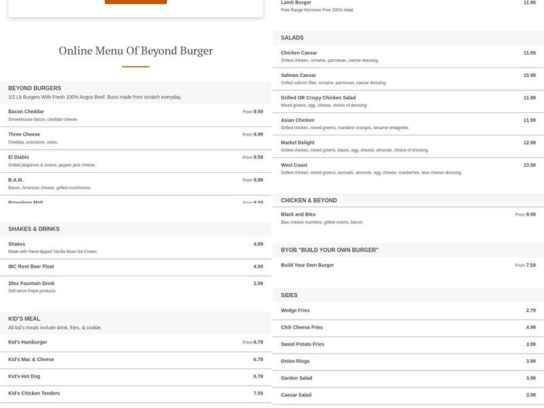This screenshot has height=408, width=544.
Task: Pick the Garden Salad side
Action: tap(409, 378)
